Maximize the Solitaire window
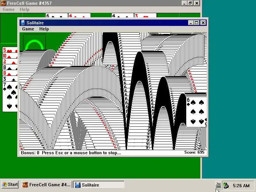Screen dimensions: 256x192 196,23
